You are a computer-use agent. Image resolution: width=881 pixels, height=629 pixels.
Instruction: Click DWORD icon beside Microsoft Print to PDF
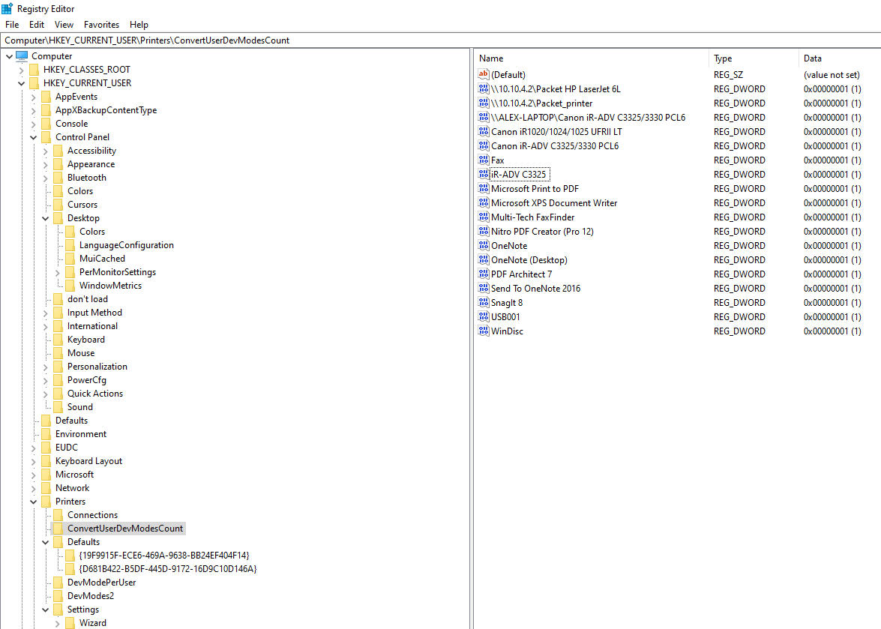tap(483, 188)
